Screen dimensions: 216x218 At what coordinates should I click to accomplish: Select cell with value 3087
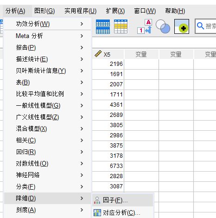(108, 186)
